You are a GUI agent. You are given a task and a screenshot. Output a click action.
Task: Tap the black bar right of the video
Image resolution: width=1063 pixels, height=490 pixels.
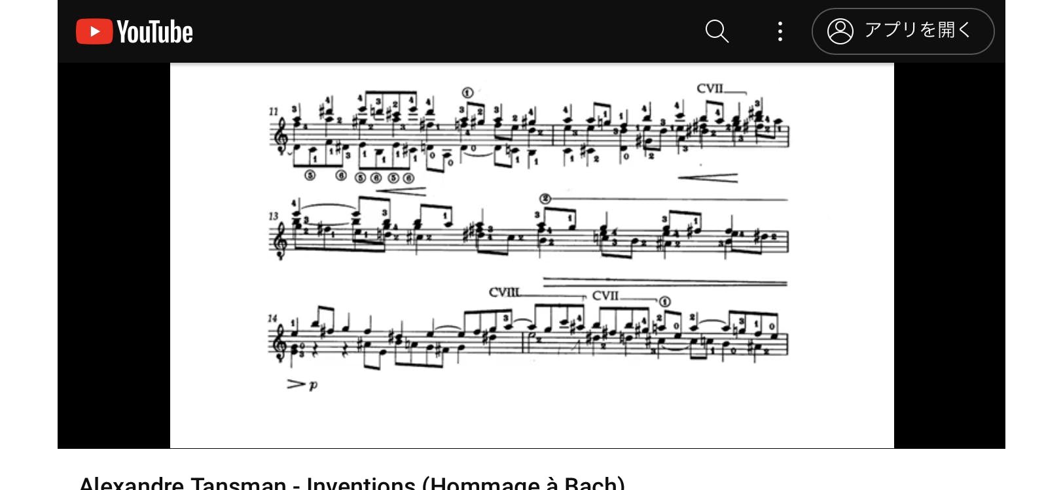pyautogui.click(x=950, y=255)
